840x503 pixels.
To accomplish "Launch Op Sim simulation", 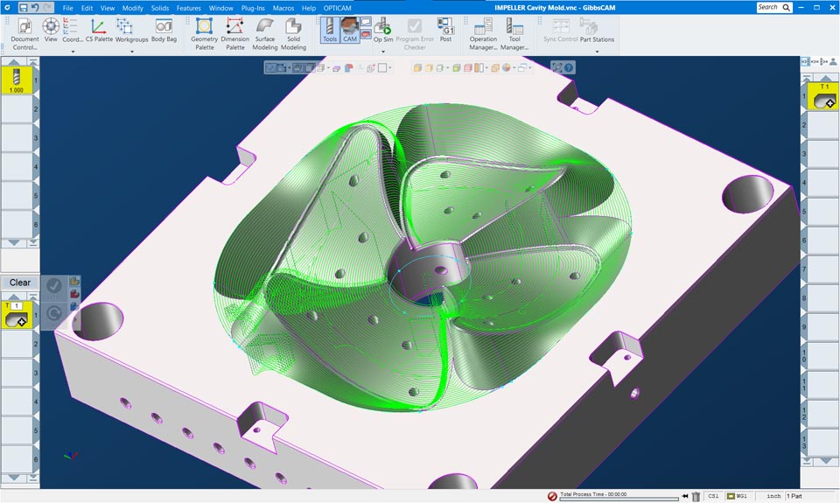I will pos(383,31).
